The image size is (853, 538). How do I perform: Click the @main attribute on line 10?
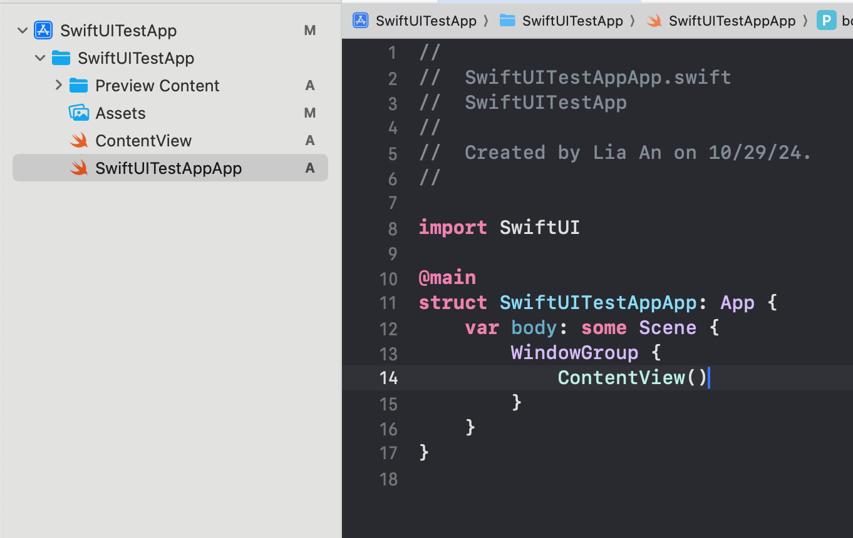tap(447, 277)
